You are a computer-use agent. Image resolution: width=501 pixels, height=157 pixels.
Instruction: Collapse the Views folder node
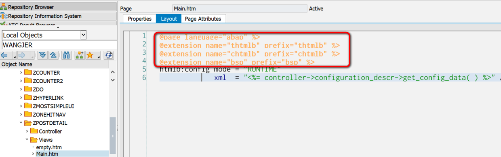click(x=27, y=140)
